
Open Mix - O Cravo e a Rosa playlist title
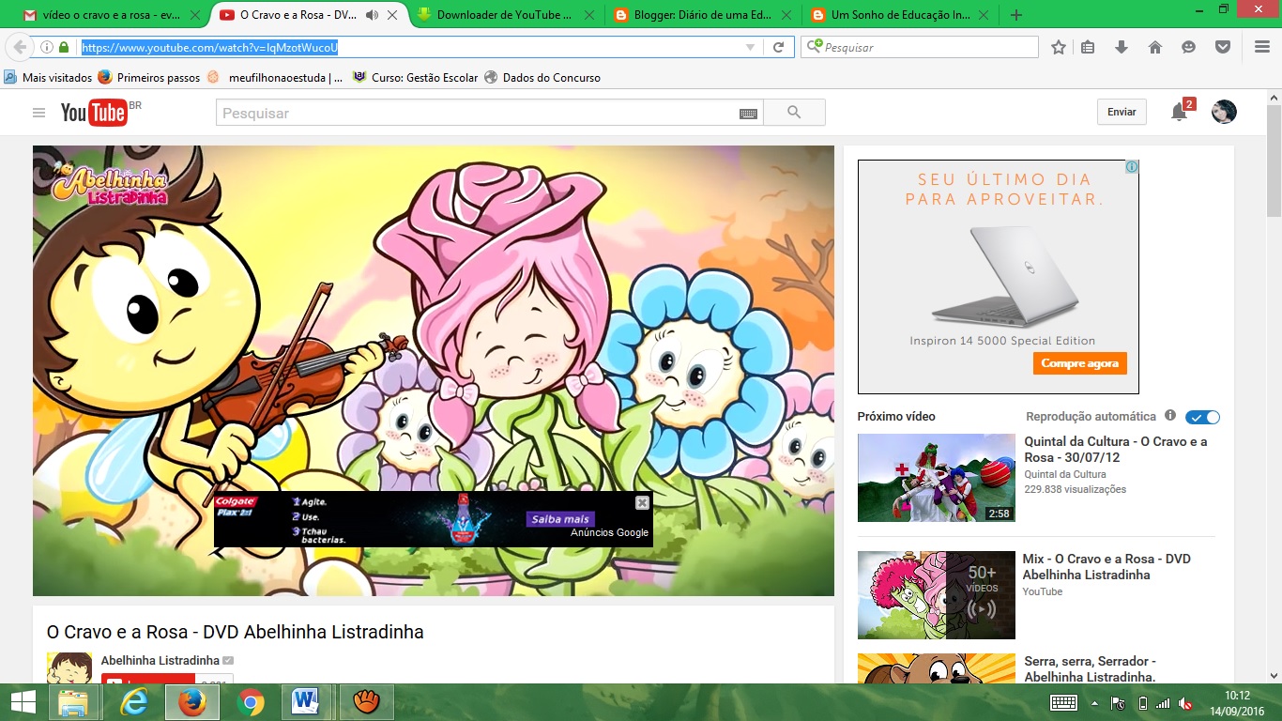[x=1106, y=566]
